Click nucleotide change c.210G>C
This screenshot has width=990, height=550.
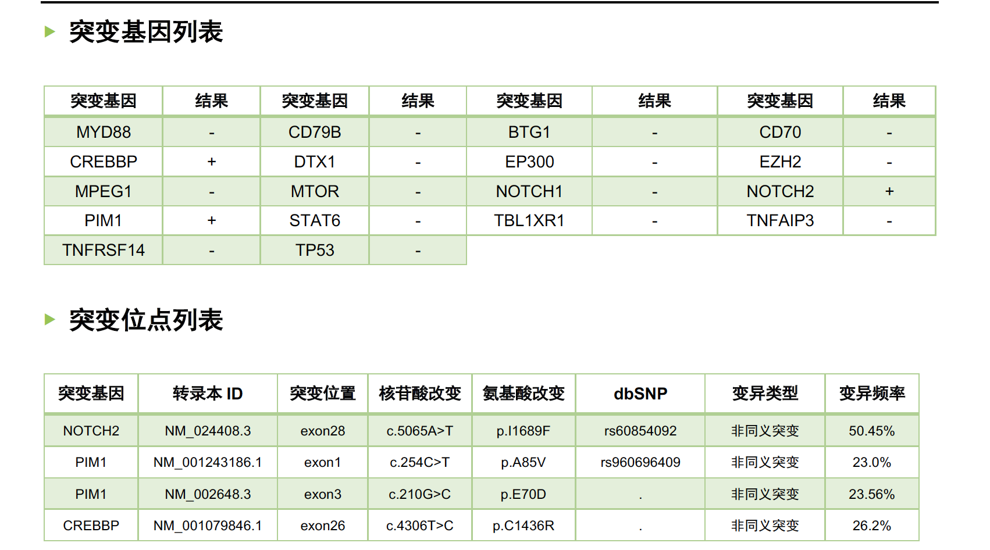pyautogui.click(x=420, y=494)
